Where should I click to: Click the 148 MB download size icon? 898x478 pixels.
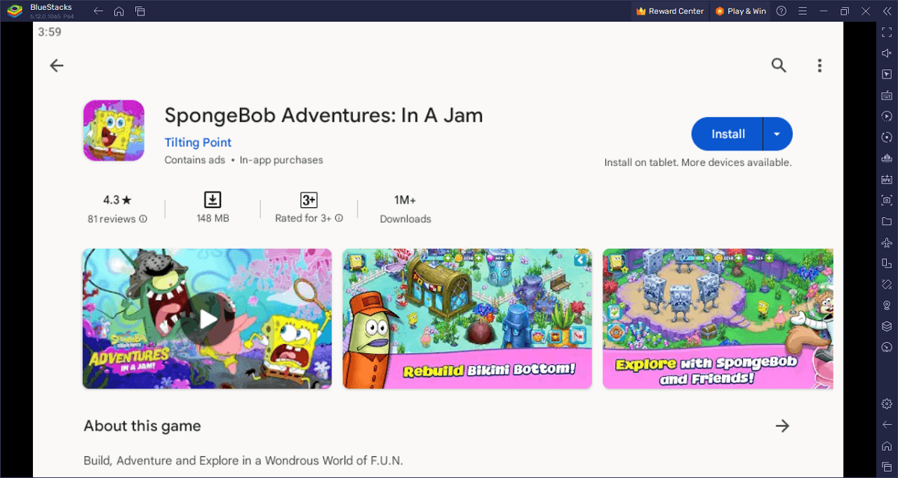213,200
